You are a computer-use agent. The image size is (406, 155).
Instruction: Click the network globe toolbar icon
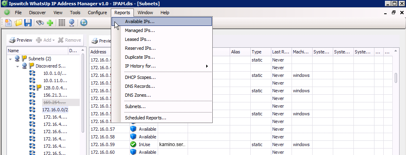pos(72,23)
